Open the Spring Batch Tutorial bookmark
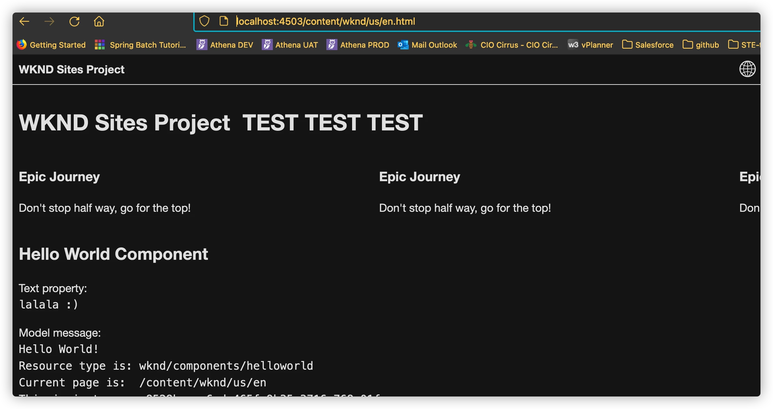The width and height of the screenshot is (773, 409). pos(141,45)
